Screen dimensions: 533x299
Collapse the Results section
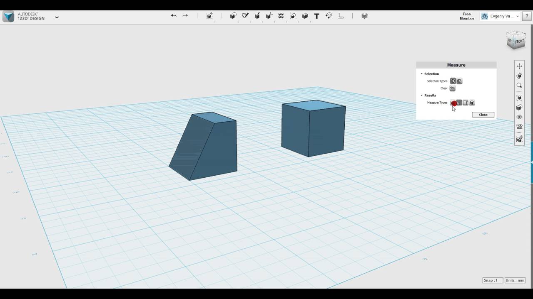point(421,96)
